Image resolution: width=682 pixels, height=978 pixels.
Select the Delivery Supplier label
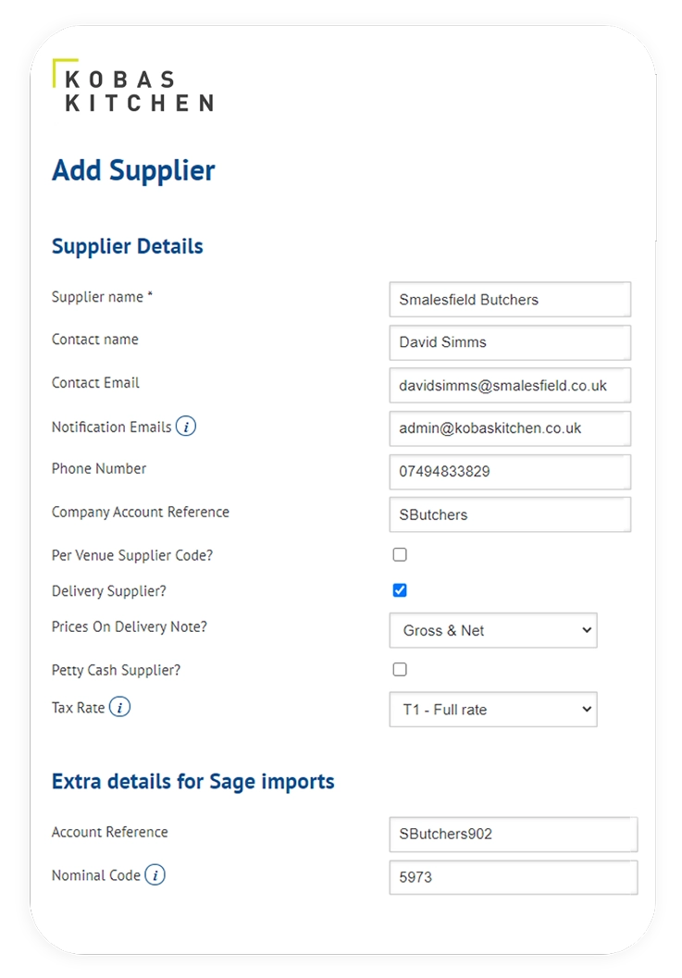pos(109,590)
